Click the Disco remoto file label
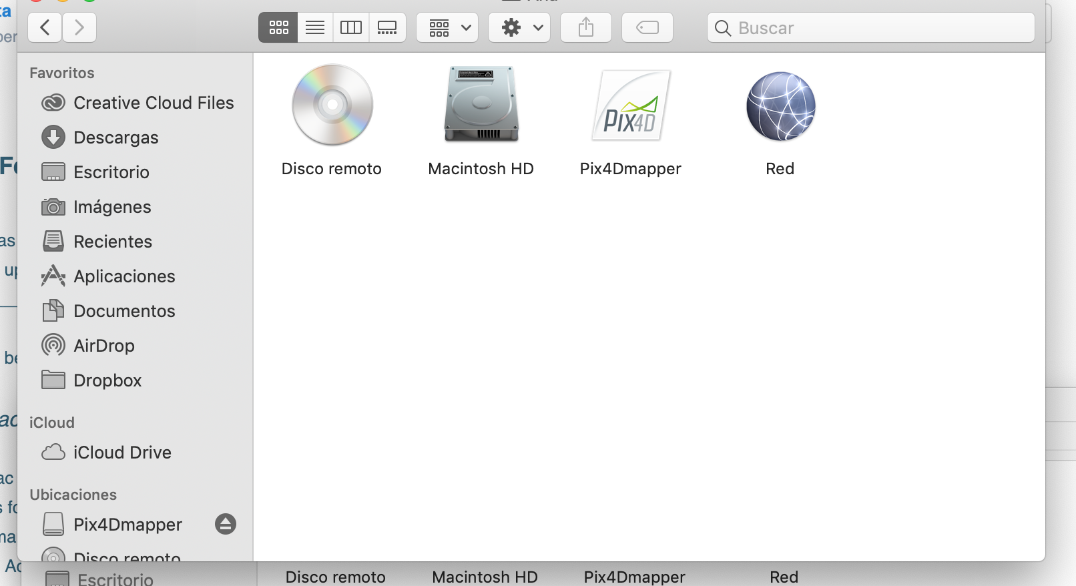The image size is (1076, 586). coord(332,169)
